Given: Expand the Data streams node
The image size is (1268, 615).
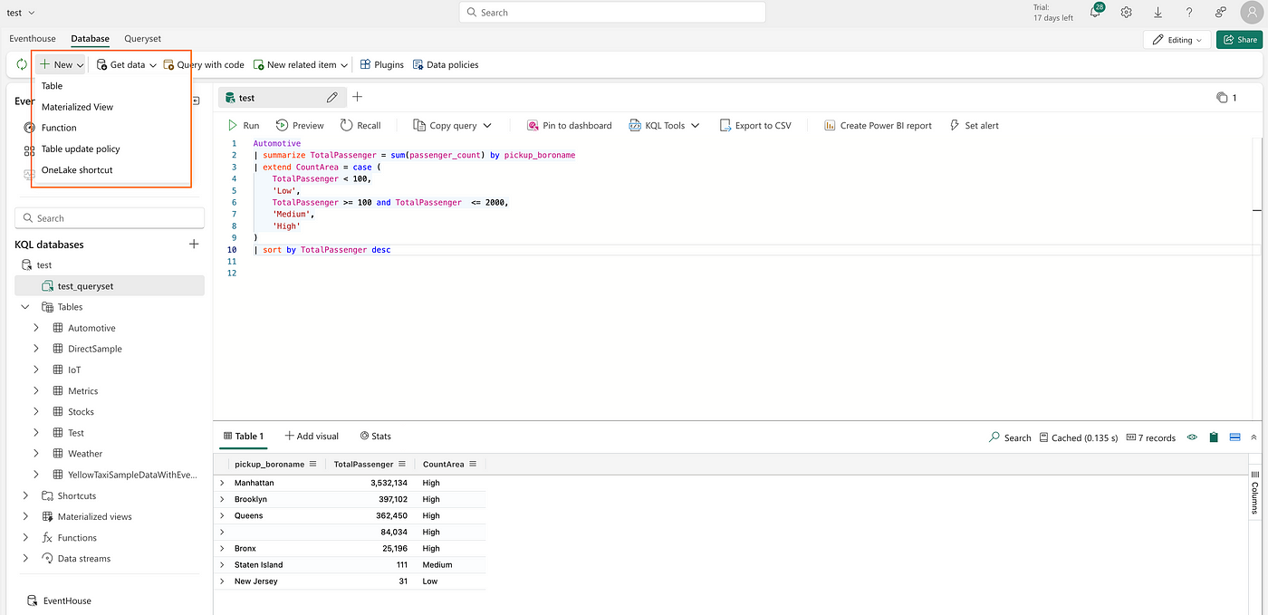Looking at the screenshot, I should (x=25, y=559).
